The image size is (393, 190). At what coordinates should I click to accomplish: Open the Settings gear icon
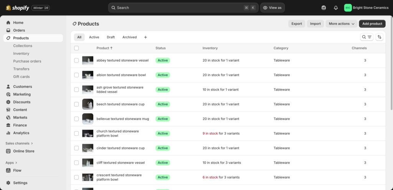(x=8, y=183)
